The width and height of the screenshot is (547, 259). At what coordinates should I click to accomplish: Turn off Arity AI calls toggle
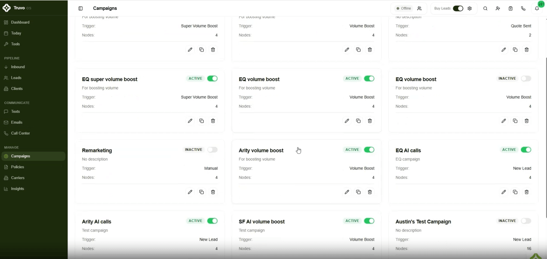(212, 221)
